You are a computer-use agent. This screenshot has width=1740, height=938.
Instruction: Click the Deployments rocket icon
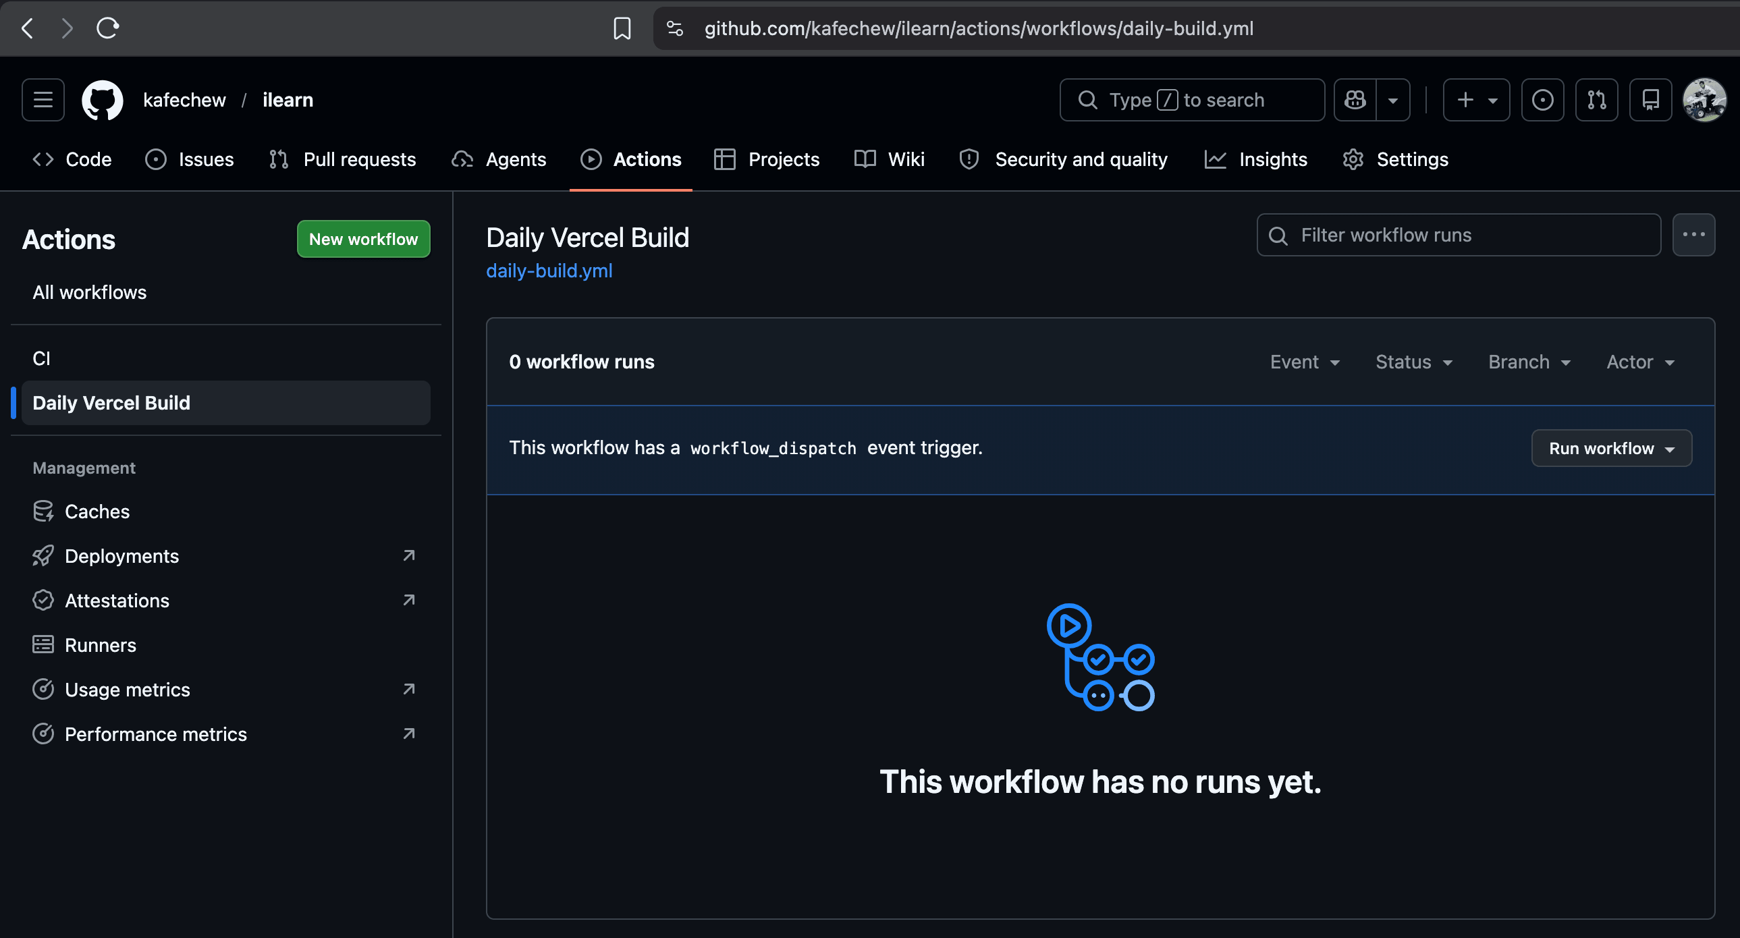[43, 556]
